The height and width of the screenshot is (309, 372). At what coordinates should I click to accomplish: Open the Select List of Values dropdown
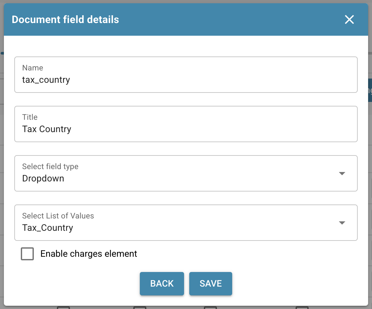(x=185, y=223)
